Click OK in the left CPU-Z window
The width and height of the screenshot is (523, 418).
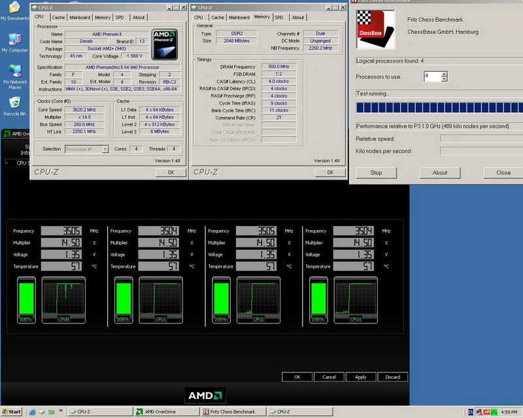[171, 172]
